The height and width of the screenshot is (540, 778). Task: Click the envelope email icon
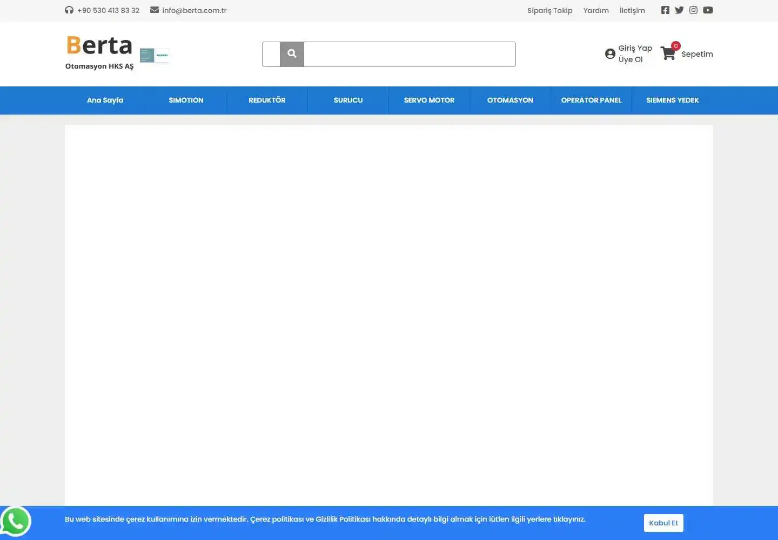pyautogui.click(x=155, y=10)
